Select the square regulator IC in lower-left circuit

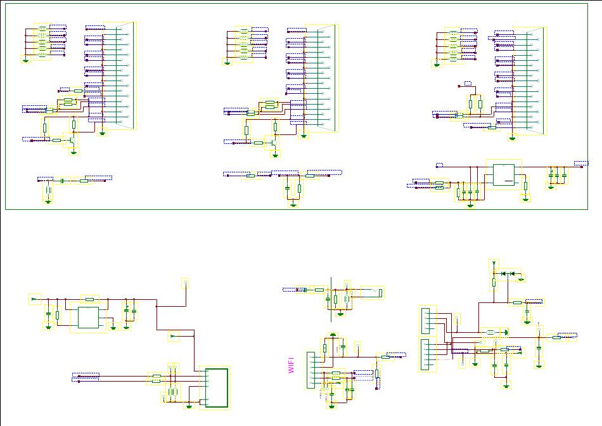click(x=88, y=318)
